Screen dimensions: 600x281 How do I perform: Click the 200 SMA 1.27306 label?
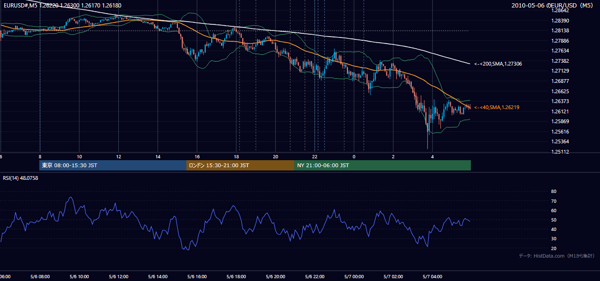pos(498,64)
